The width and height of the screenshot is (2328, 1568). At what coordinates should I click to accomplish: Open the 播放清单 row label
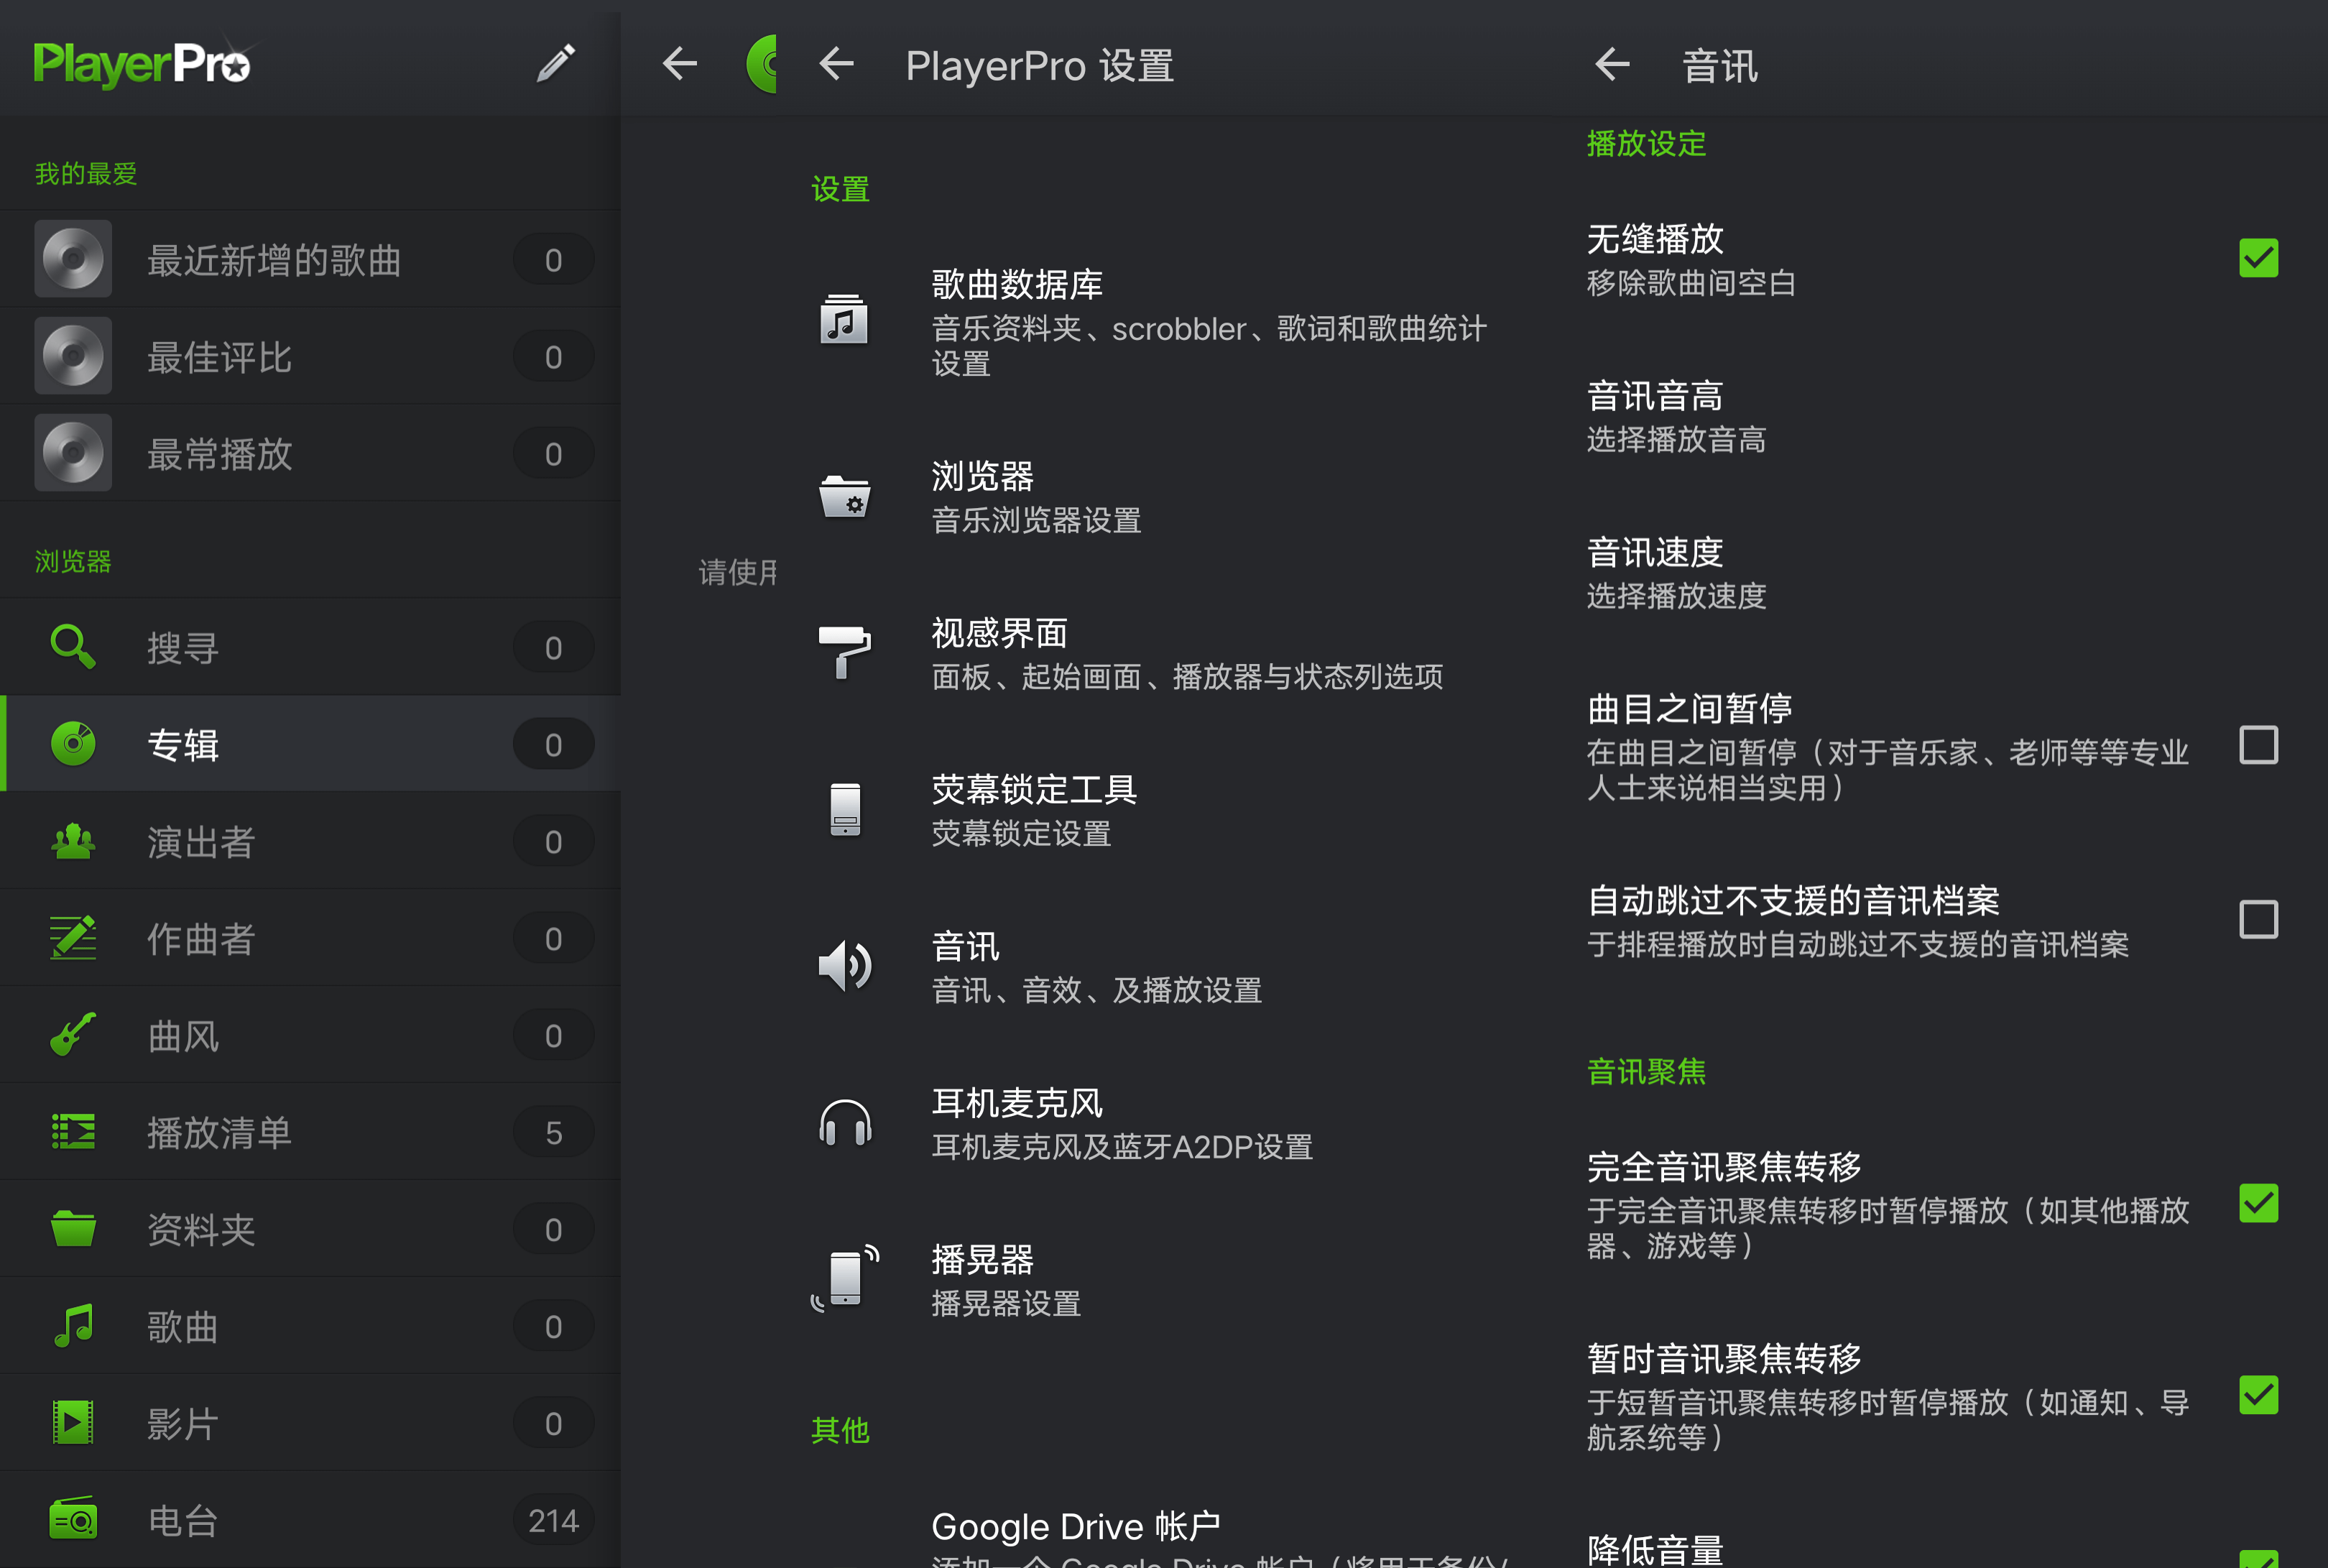220,1132
